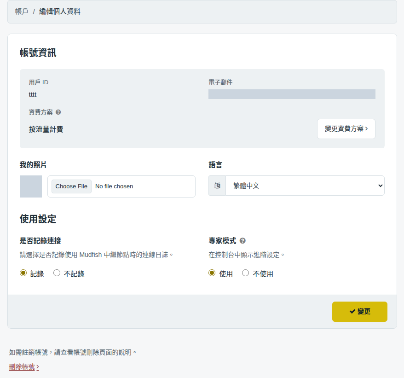Click the profile photo placeholder thumbnail
Viewport: 404px width, 378px height.
point(31,186)
